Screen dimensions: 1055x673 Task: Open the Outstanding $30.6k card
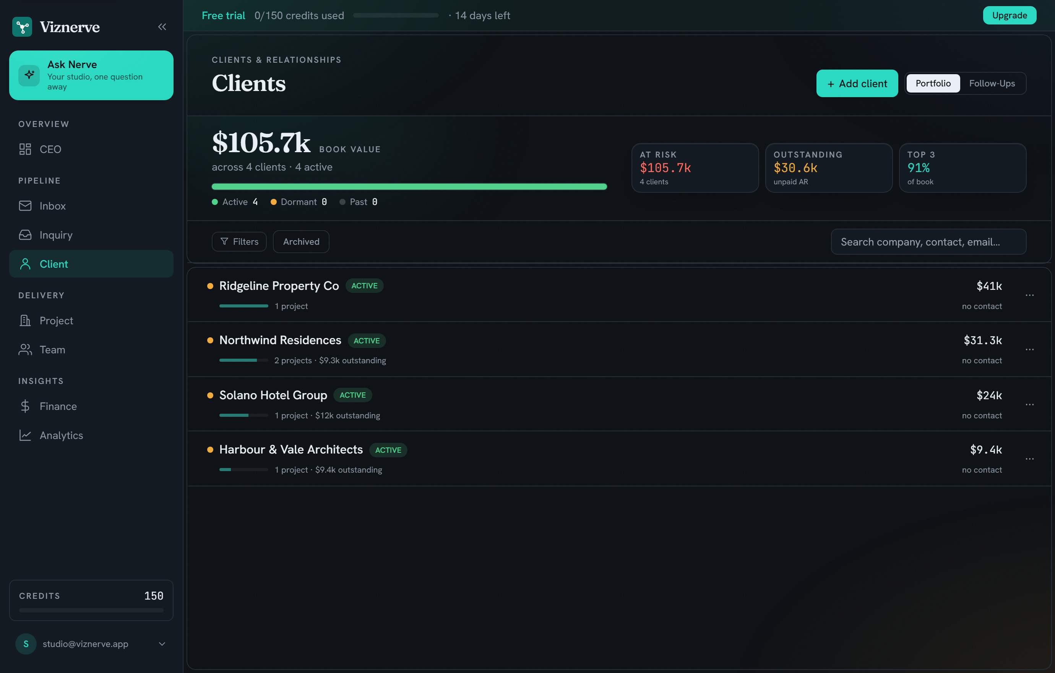(x=828, y=168)
